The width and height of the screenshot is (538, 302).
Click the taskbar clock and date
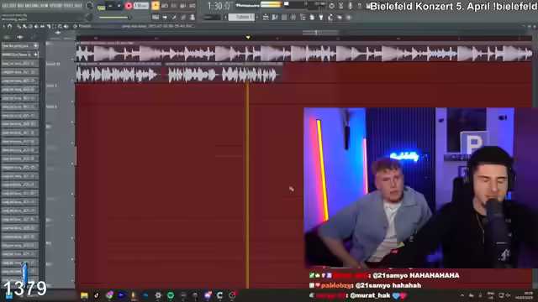click(525, 295)
